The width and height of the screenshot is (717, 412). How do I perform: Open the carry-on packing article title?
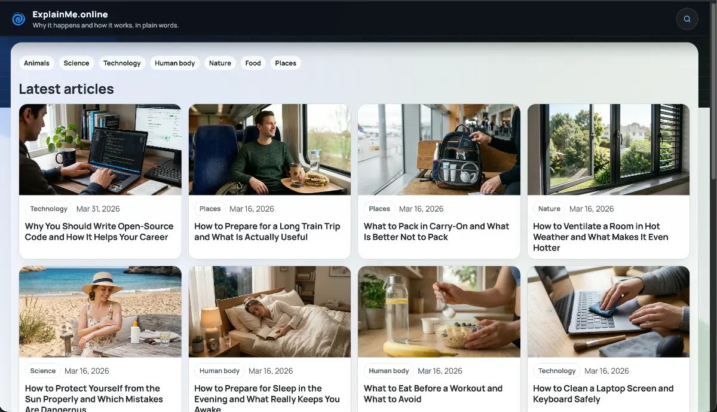[x=436, y=232]
